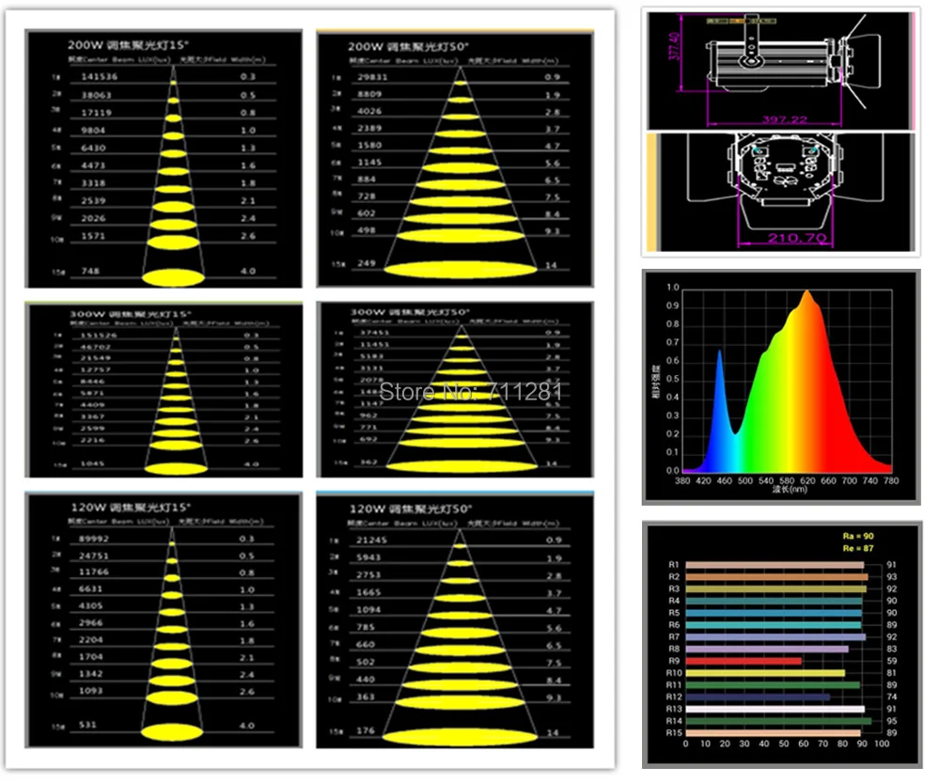
Task: Click the 380 wavelength axis tick
Action: coord(682,480)
